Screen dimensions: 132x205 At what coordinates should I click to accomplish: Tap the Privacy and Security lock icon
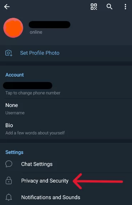tap(9, 180)
